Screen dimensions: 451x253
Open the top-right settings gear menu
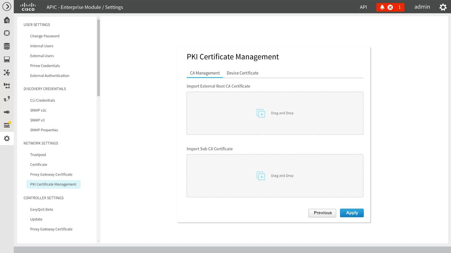(443, 7)
